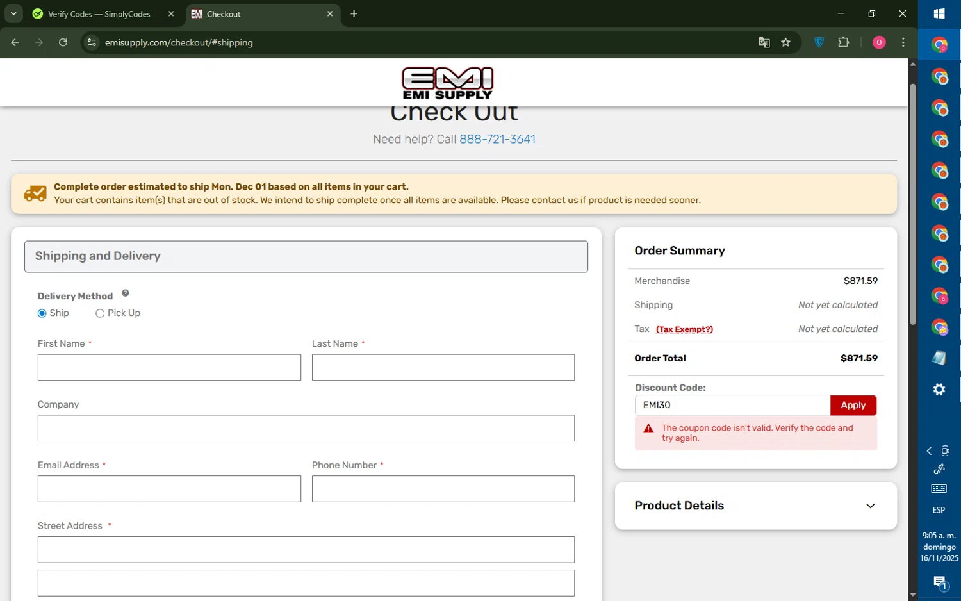This screenshot has height=601, width=961.
Task: Select the Pick Up delivery method
Action: 100,313
